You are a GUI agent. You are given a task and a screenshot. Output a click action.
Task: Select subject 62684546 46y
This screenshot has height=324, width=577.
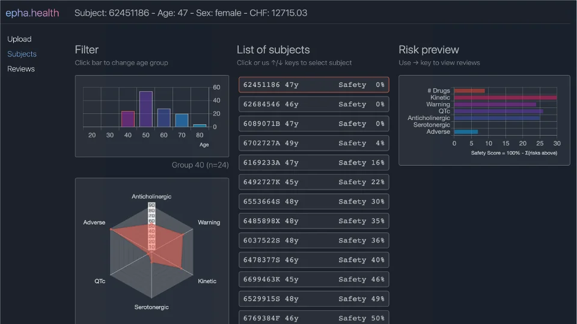tap(314, 104)
